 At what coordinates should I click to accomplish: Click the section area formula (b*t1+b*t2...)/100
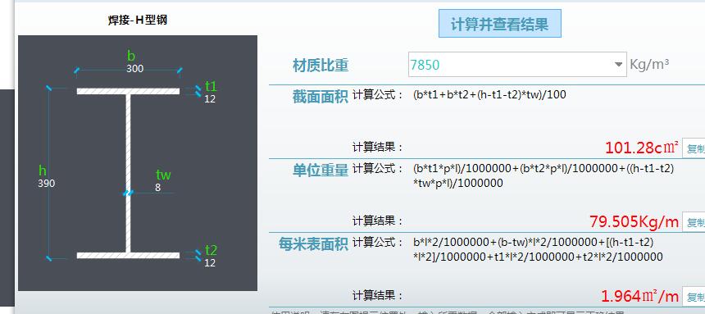coord(489,95)
